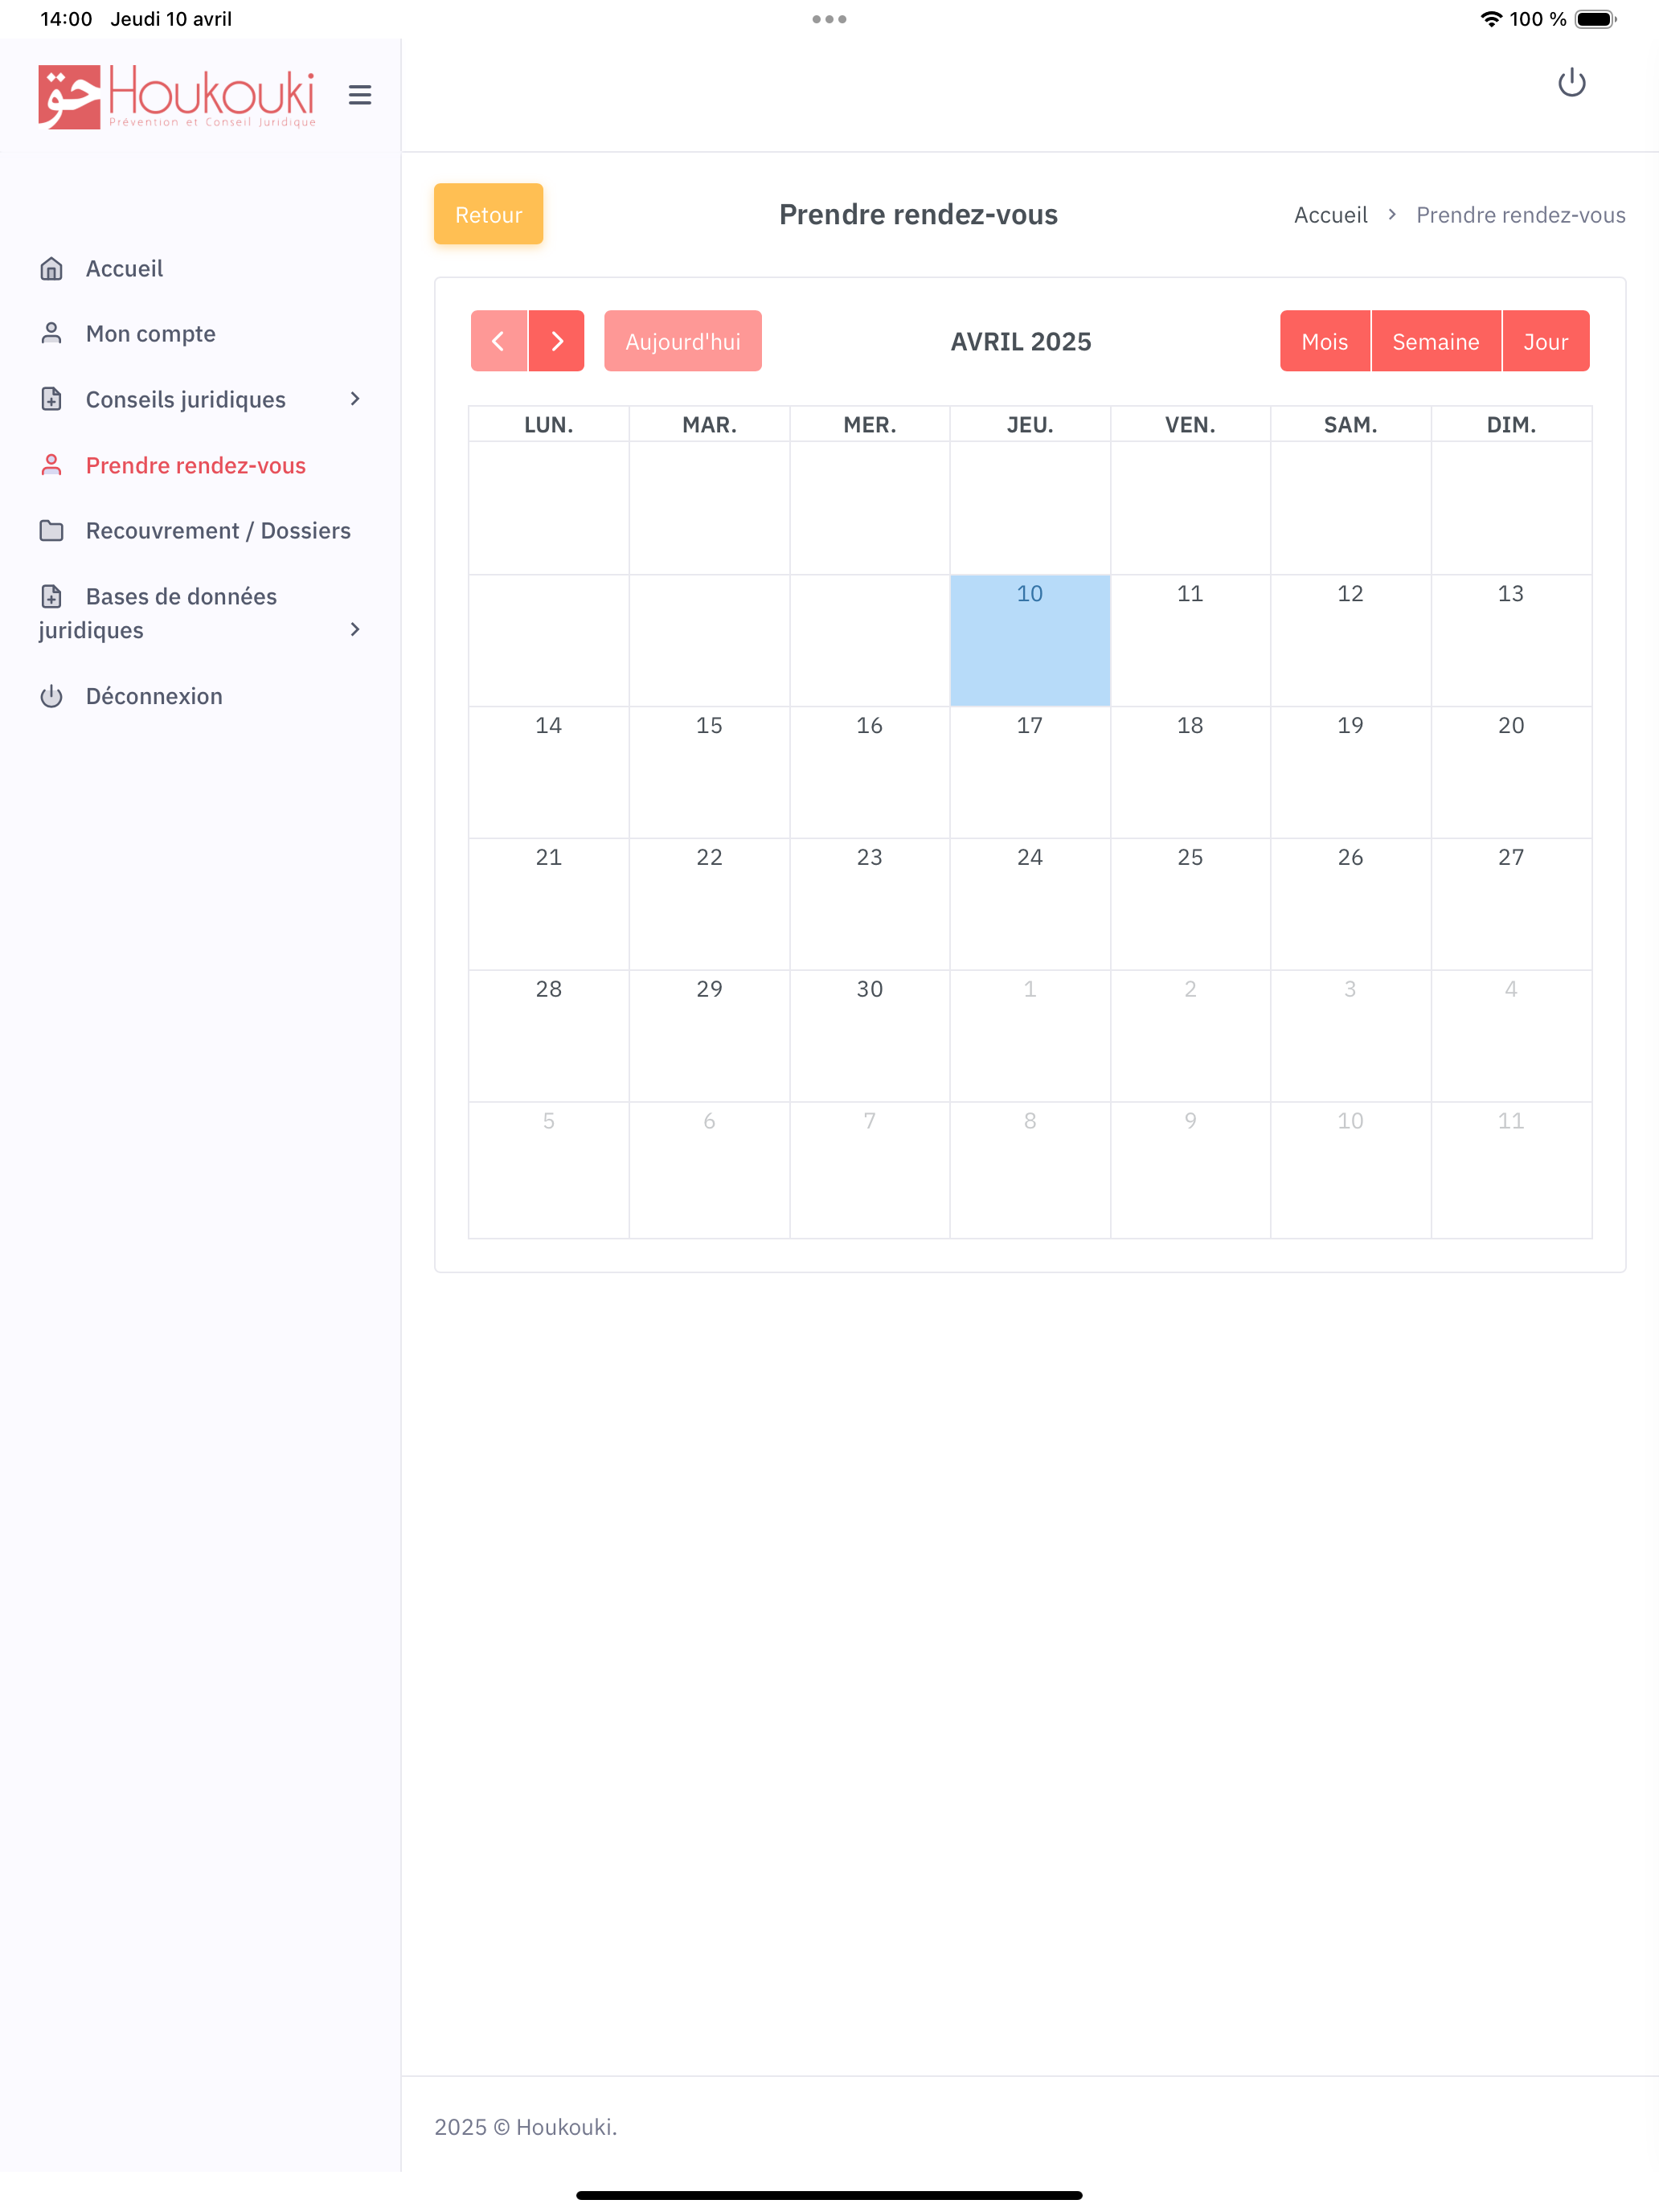Screen dimensions: 1659x2212
Task: Select April 15 on the calendar
Action: 709,772
